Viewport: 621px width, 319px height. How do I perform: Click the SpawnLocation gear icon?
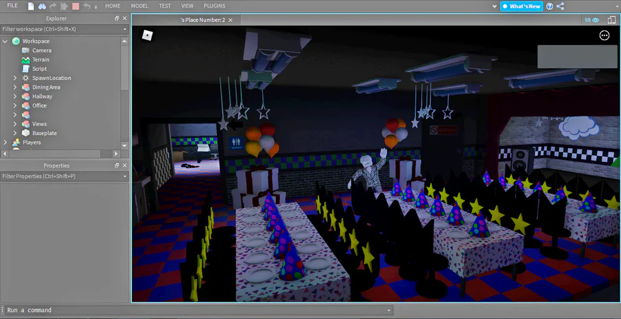[x=26, y=78]
